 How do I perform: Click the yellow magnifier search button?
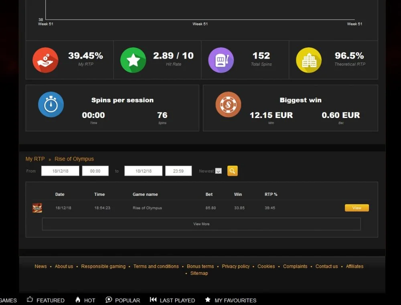pos(233,171)
